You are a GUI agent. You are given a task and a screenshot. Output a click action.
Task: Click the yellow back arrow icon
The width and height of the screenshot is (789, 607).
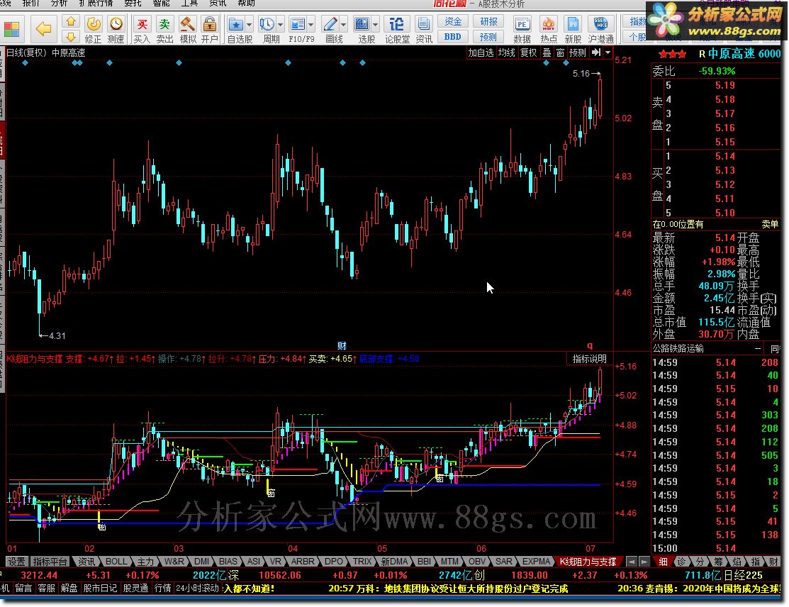(x=44, y=28)
